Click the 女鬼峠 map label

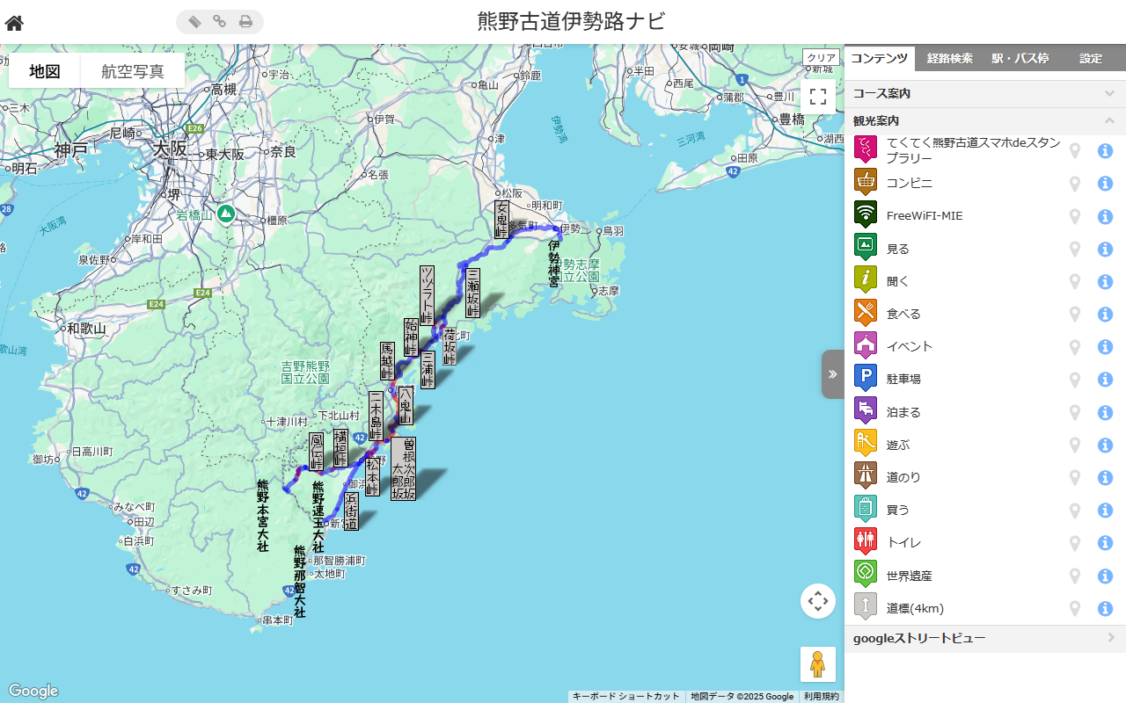(x=501, y=219)
